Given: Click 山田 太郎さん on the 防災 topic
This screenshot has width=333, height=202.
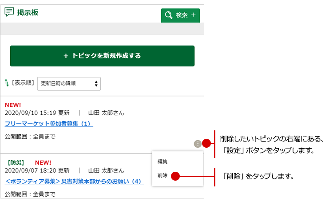Looking at the screenshot, I should 106,170.
